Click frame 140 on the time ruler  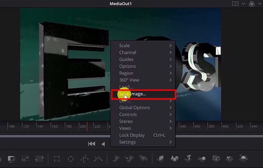click(40, 127)
